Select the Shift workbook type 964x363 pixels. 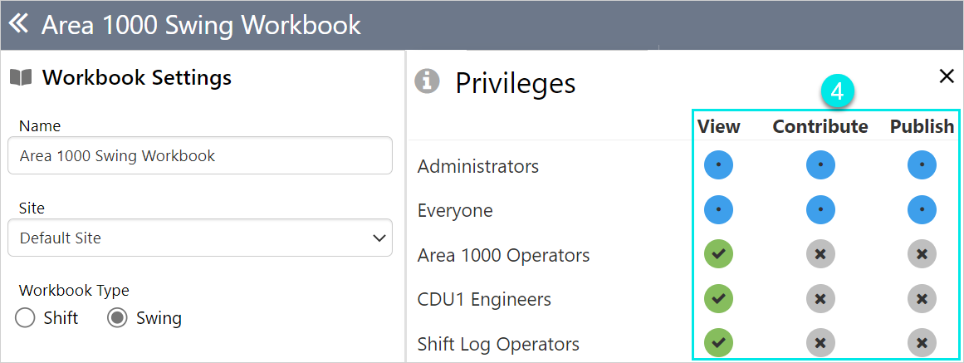point(26,318)
